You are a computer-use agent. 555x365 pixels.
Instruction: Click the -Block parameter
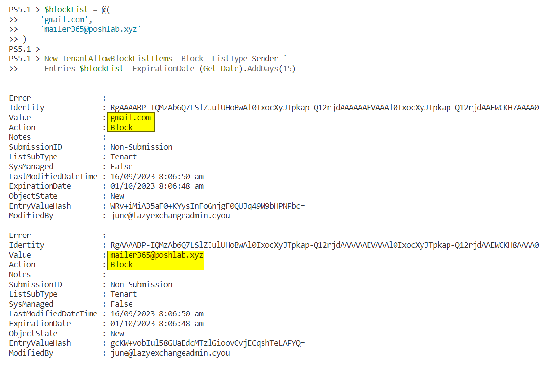pyautogui.click(x=190, y=58)
